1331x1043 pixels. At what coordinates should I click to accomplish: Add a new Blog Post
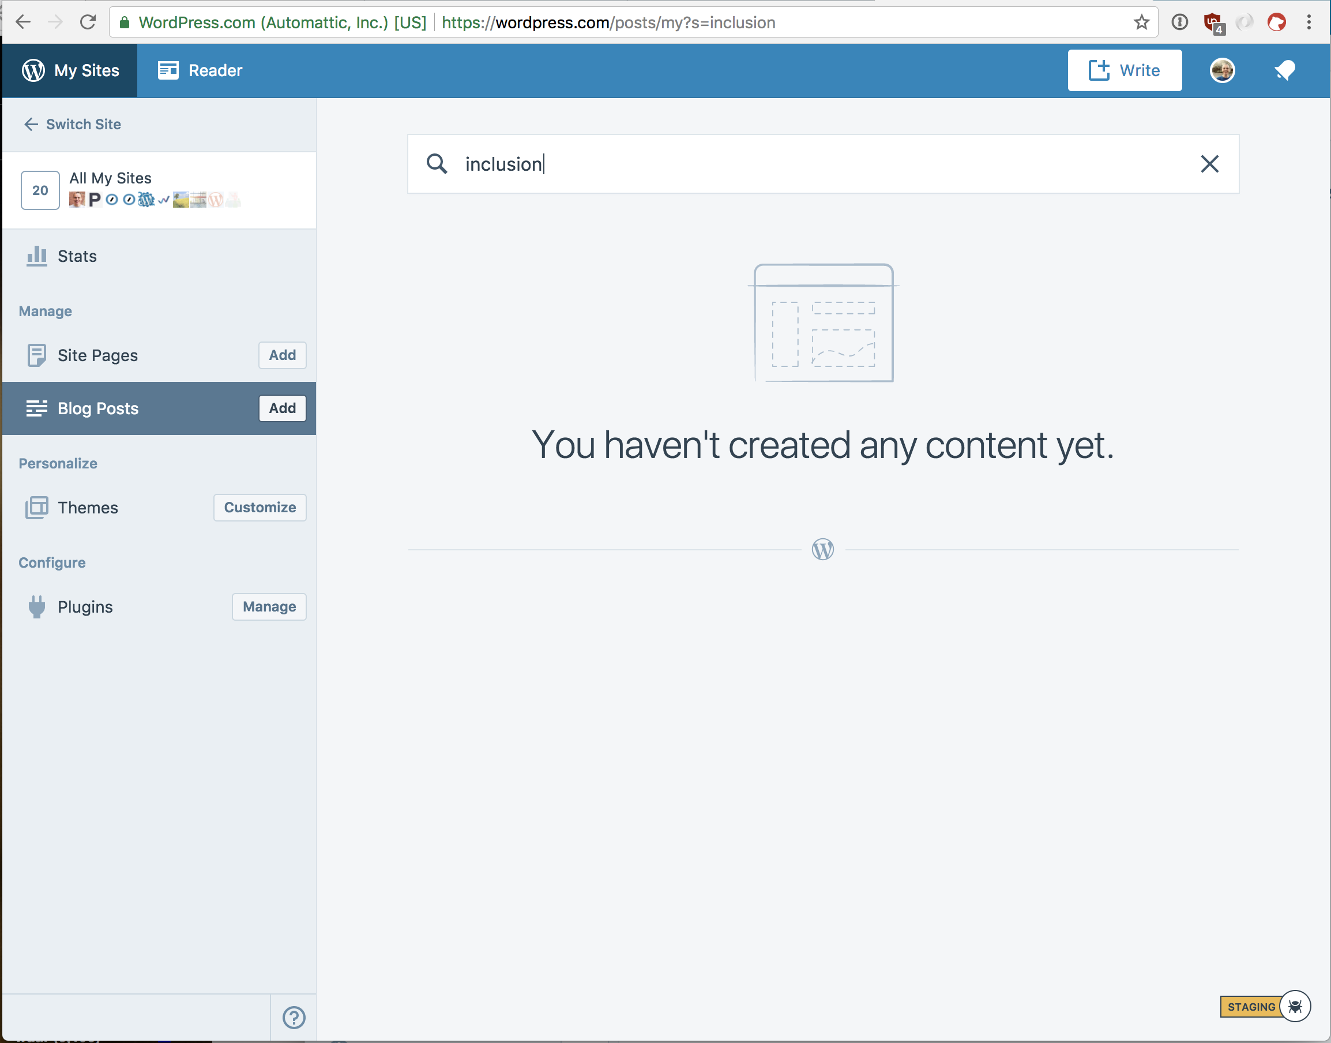click(282, 408)
